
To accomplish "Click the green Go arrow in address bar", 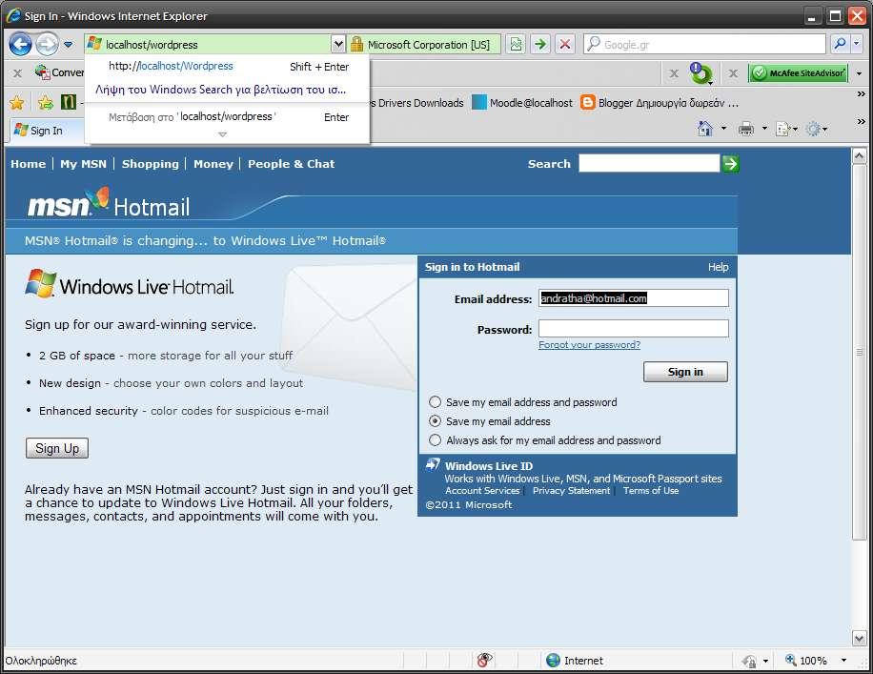I will point(540,44).
